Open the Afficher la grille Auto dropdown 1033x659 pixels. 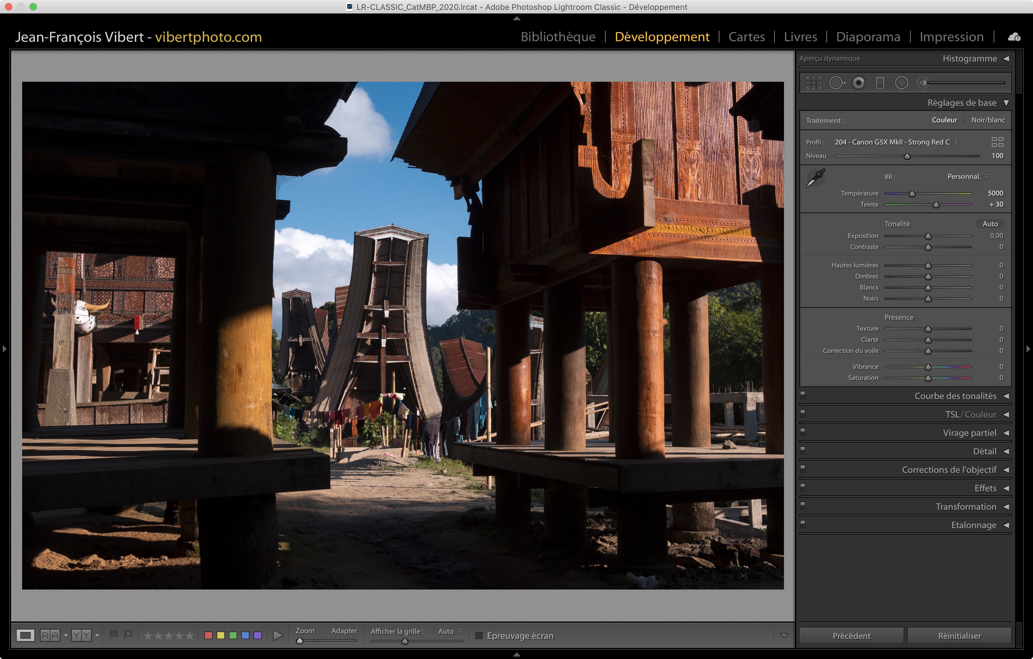[449, 631]
